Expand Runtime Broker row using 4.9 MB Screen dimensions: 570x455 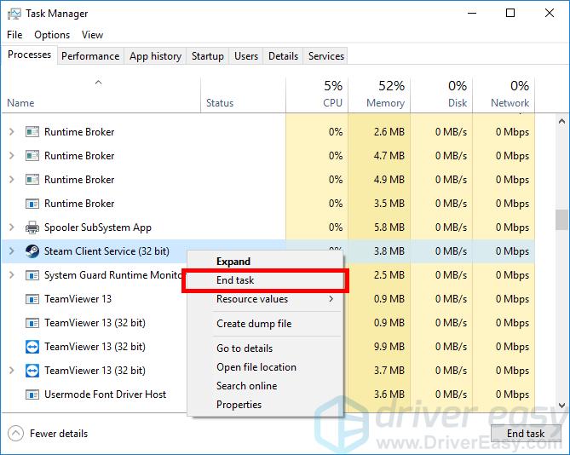pyautogui.click(x=12, y=180)
